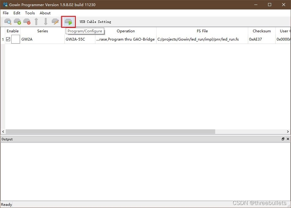The height and width of the screenshot is (208, 291).
Task: Click the Program/Configure toolbar icon
Action: click(68, 22)
